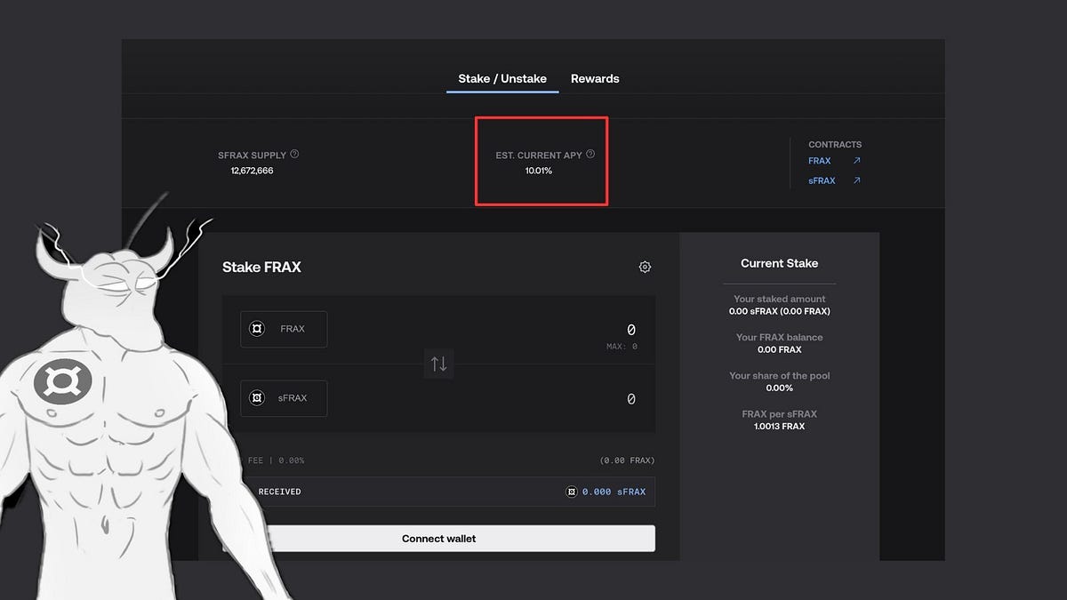The width and height of the screenshot is (1067, 600).
Task: Open the FRAX contract link
Action: [819, 161]
